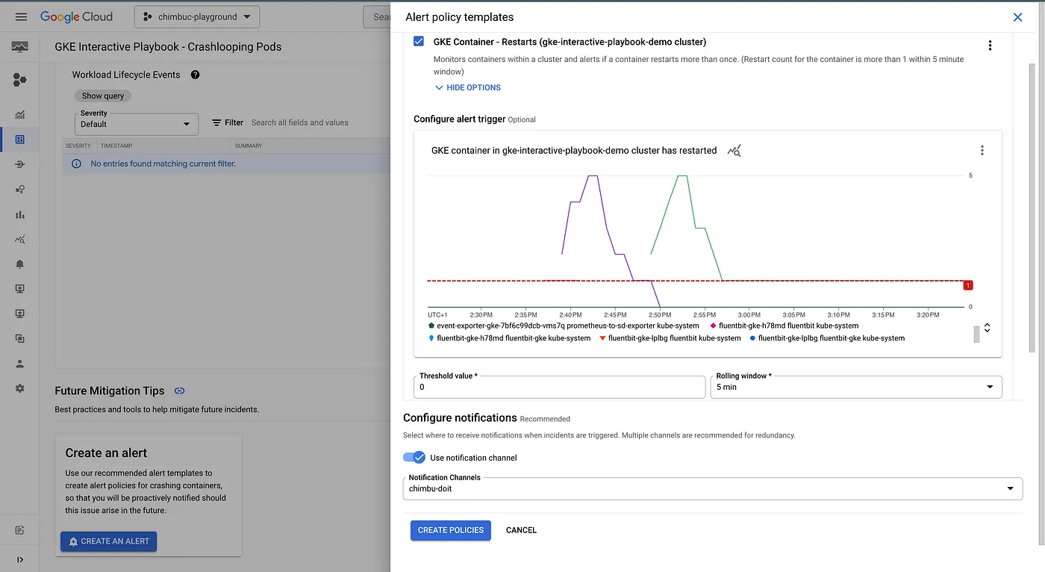This screenshot has height=572, width=1045.
Task: Click CREATE AN ALERT button
Action: pos(108,541)
